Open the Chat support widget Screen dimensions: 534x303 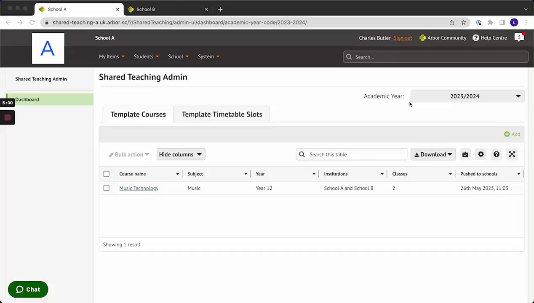[x=28, y=290]
